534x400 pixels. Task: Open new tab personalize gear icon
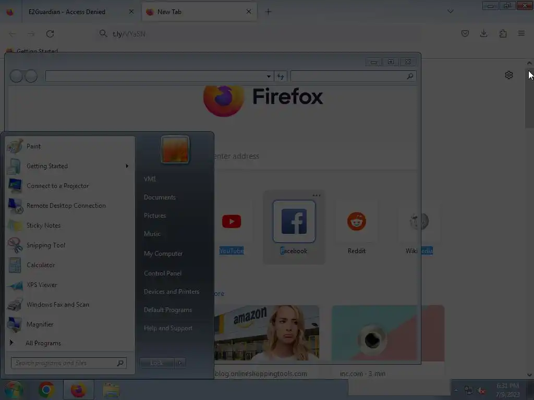tap(509, 75)
